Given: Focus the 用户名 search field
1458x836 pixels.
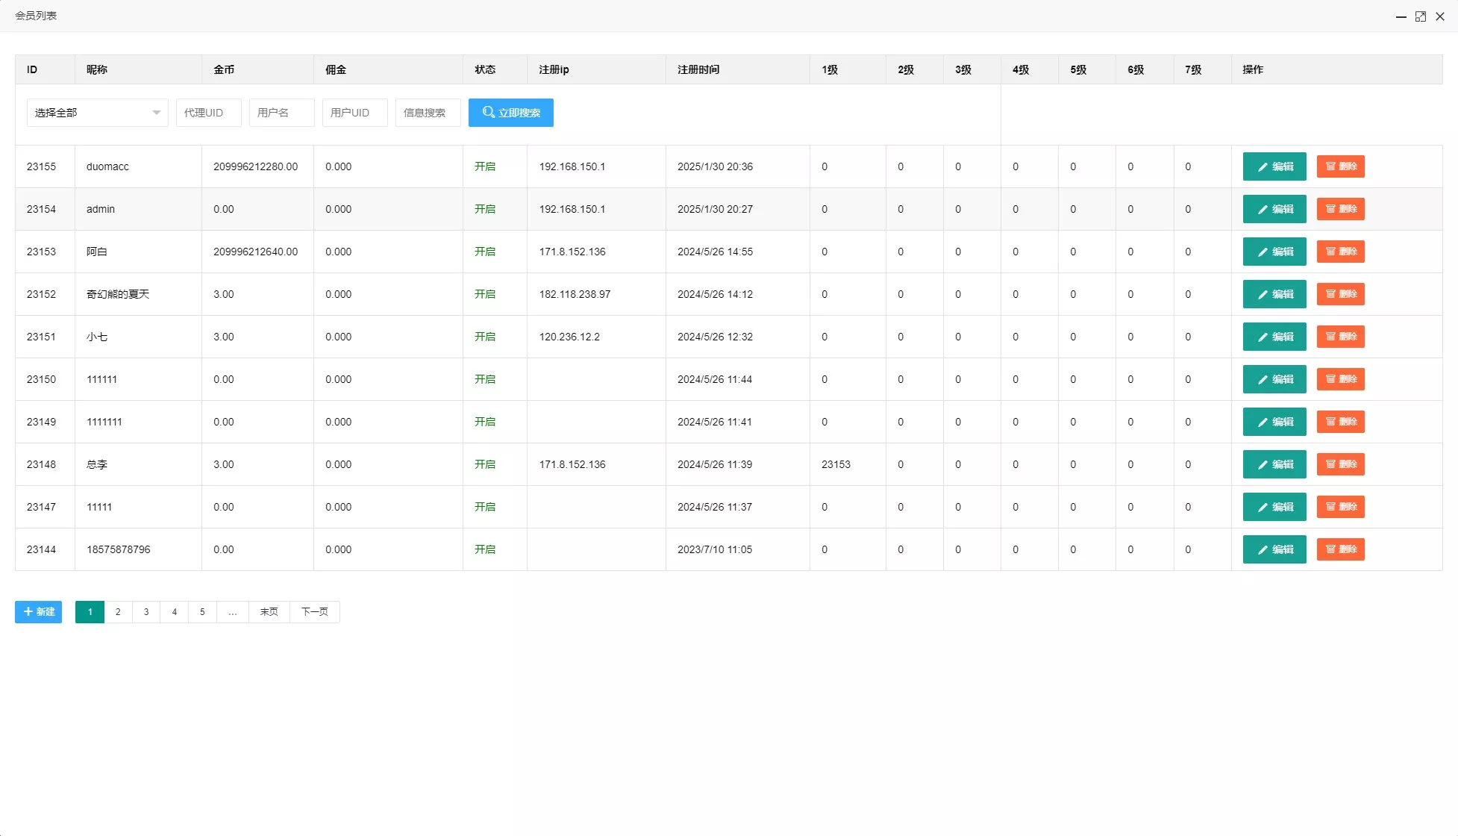Looking at the screenshot, I should click(x=281, y=113).
